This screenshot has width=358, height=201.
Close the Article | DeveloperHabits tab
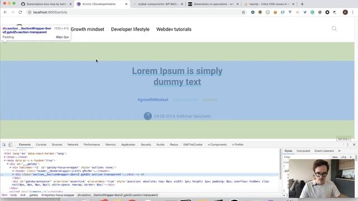pyautogui.click(x=126, y=4)
